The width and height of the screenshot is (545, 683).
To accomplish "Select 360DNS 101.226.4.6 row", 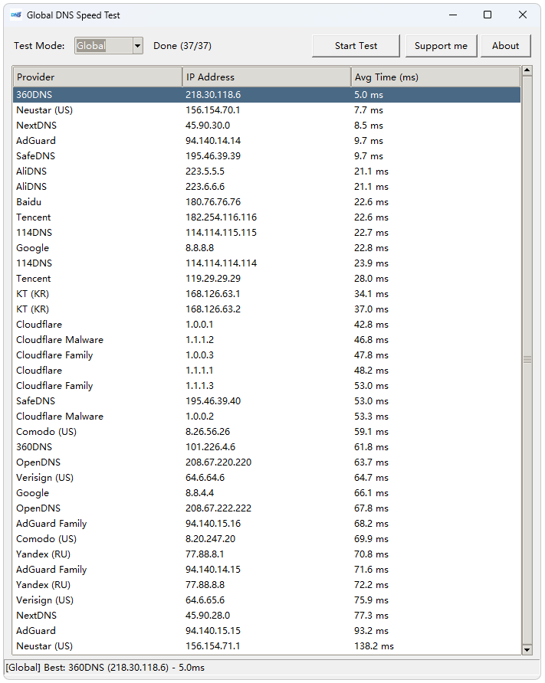I will tap(267, 447).
